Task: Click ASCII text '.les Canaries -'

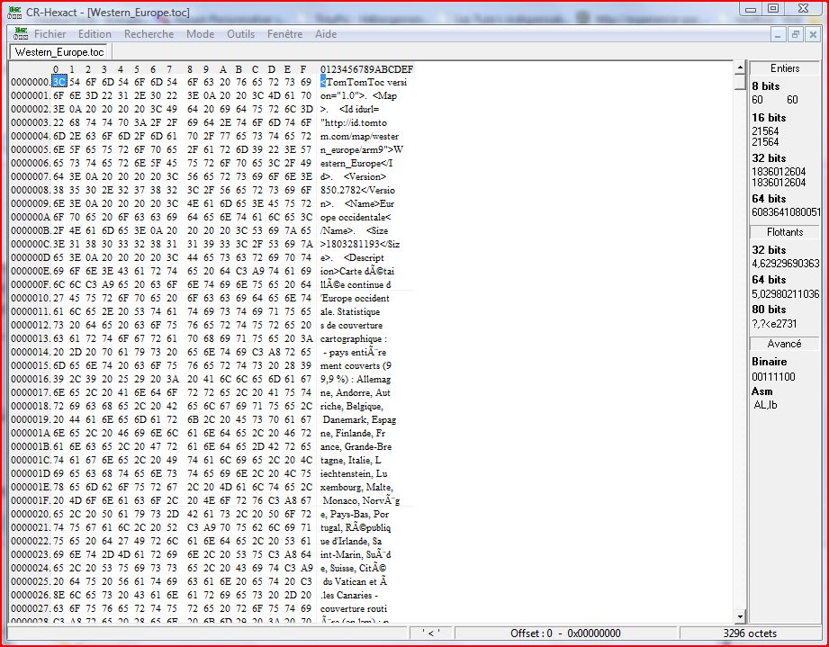Action: 349,595
